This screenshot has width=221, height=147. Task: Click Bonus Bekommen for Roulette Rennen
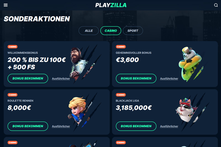(28, 126)
